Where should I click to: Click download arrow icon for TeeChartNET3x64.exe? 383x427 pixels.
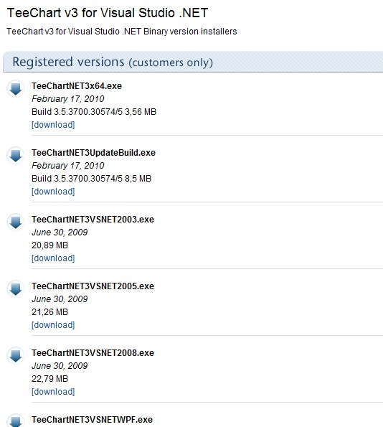coord(16,88)
